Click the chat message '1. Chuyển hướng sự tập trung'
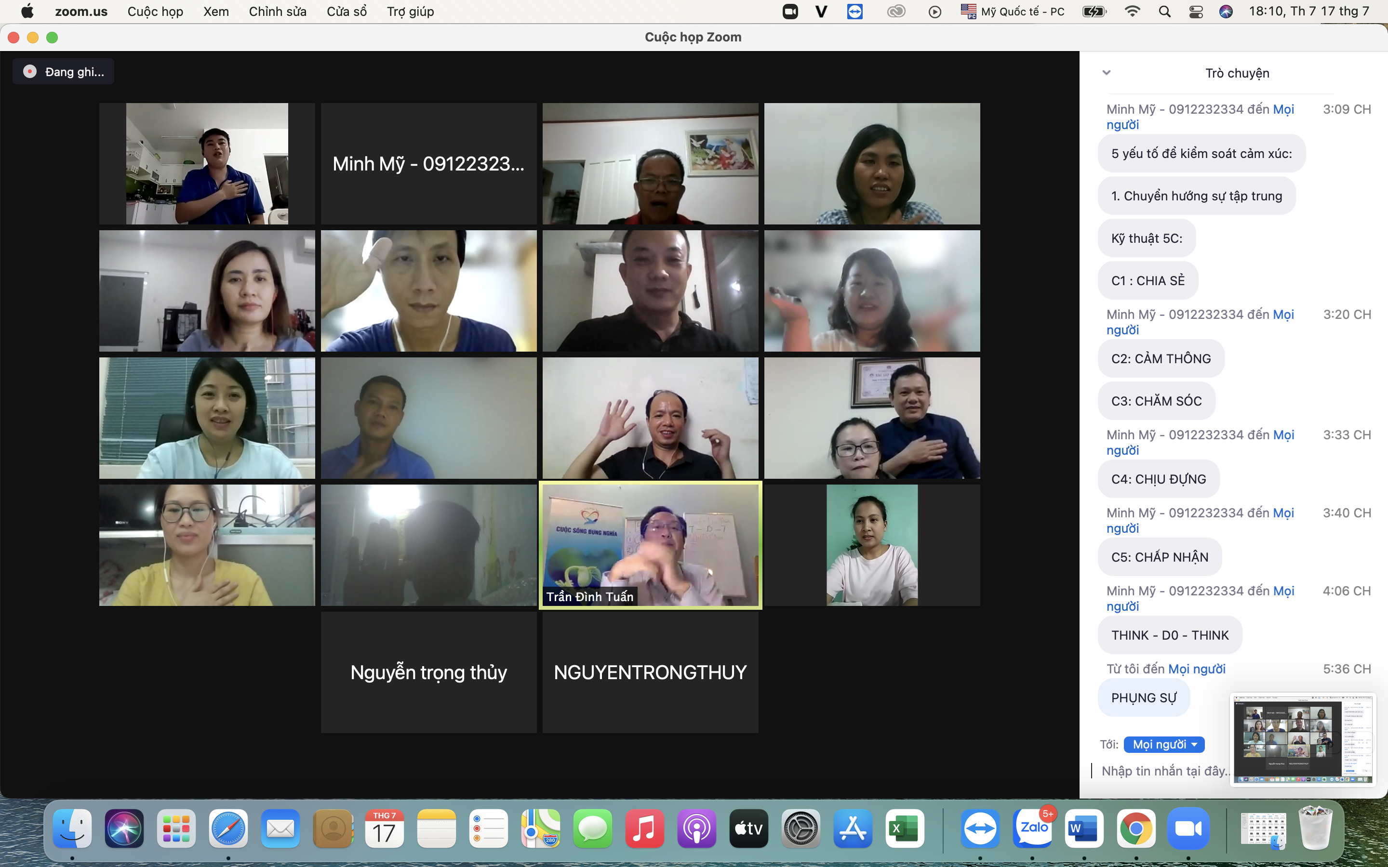Screen dimensions: 1388x867 [1197, 196]
